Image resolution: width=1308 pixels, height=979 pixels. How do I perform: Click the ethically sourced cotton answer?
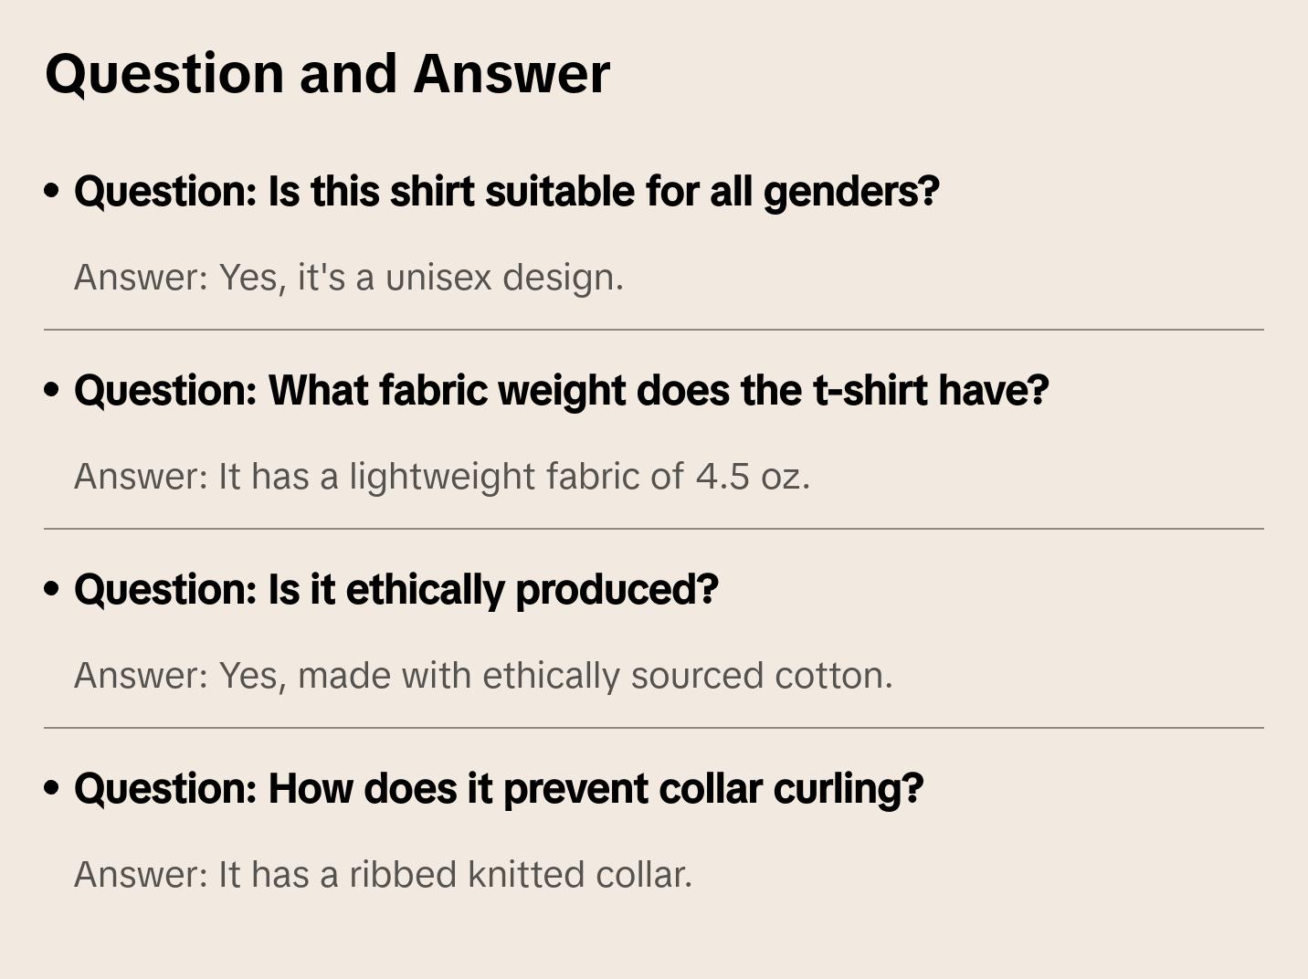(x=482, y=676)
